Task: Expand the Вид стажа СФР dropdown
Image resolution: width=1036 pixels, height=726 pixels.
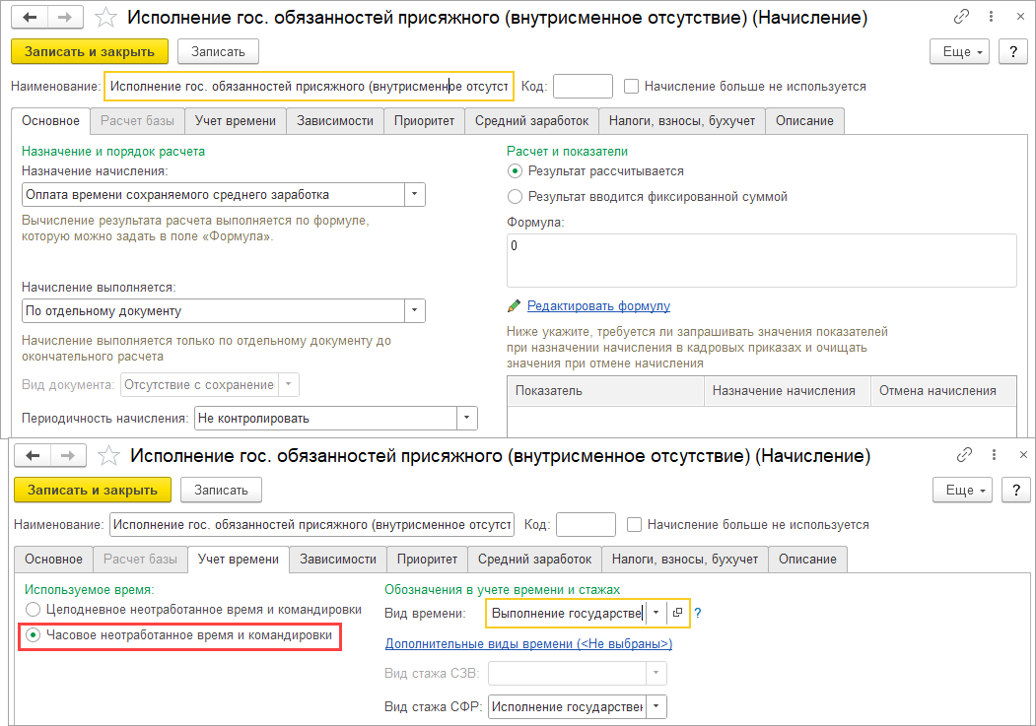Action: pyautogui.click(x=656, y=706)
